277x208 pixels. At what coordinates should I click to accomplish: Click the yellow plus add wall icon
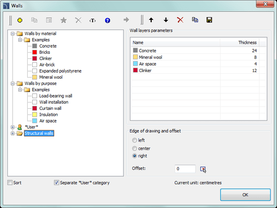pyautogui.click(x=20, y=20)
